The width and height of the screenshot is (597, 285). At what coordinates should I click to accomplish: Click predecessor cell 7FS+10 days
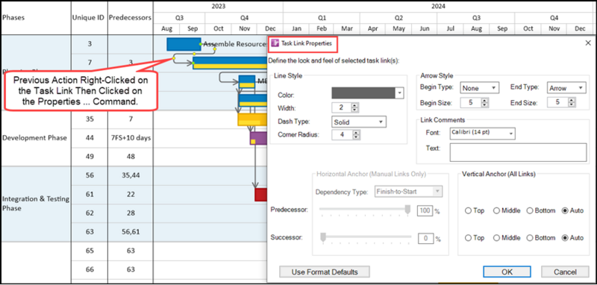[130, 138]
